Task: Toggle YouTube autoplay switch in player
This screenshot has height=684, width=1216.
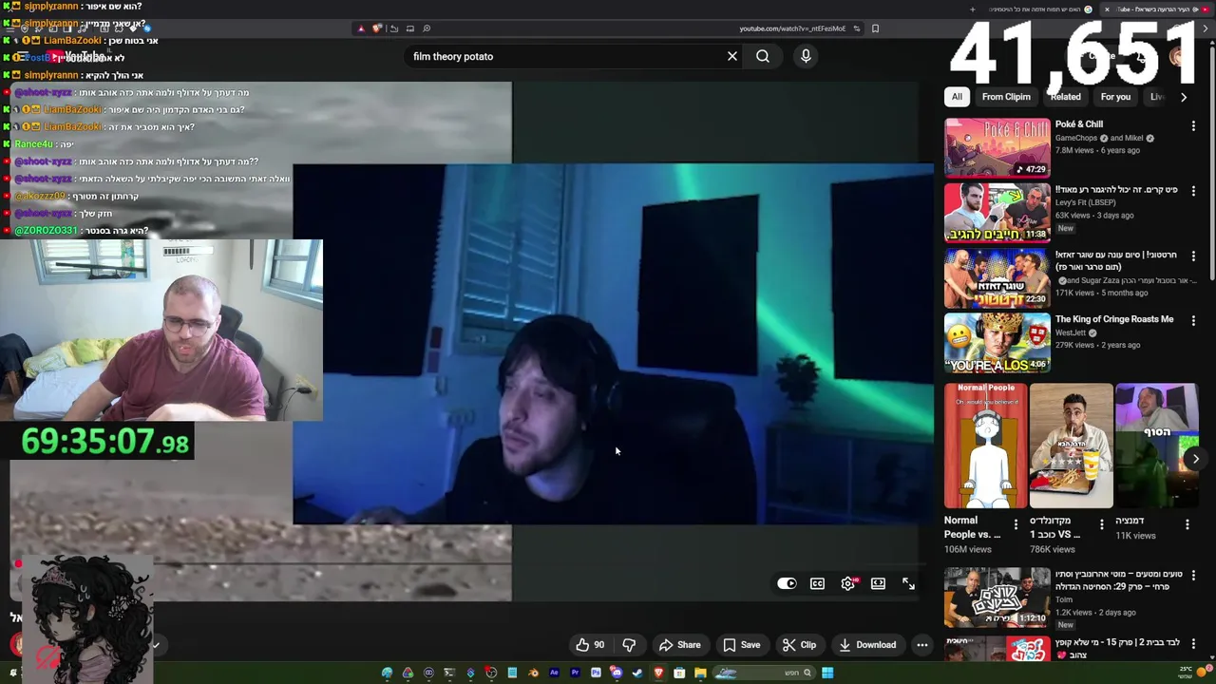Action: (x=787, y=584)
